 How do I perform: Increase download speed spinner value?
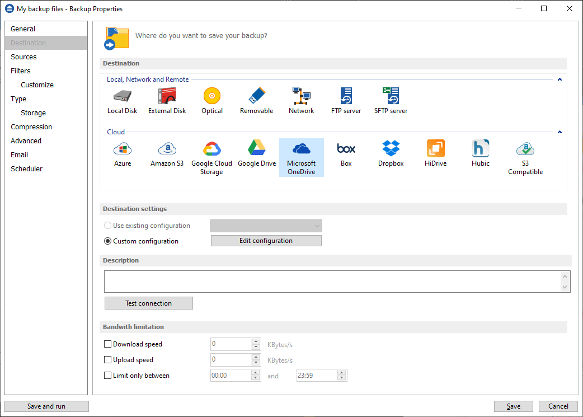256,341
